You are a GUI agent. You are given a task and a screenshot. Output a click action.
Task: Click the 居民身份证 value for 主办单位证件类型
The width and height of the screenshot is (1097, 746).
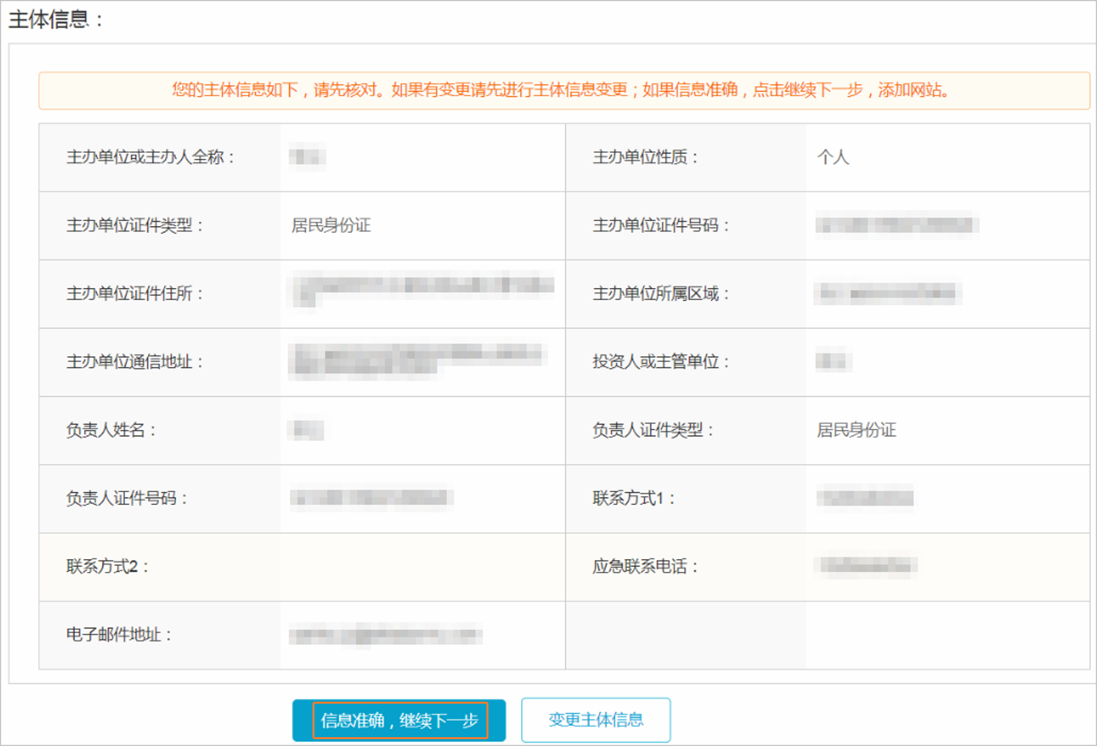pos(331,225)
